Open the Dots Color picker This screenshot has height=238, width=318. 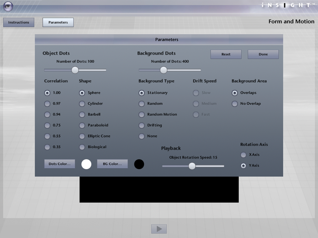tap(60, 164)
